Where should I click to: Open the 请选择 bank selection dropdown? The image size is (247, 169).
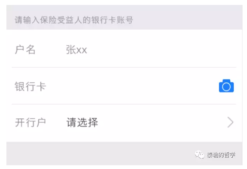(x=82, y=122)
